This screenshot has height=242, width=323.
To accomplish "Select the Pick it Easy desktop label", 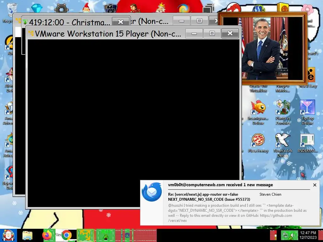I will pos(307,86).
